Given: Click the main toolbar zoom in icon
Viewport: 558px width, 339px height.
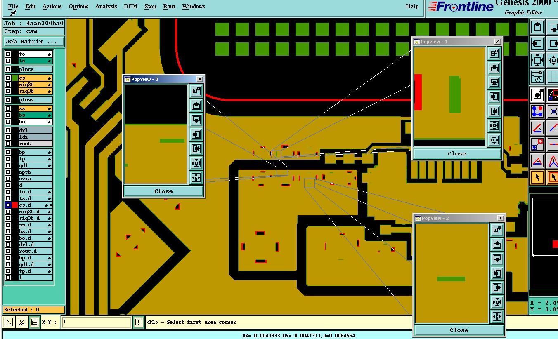Looking at the screenshot, I should tap(537, 60).
